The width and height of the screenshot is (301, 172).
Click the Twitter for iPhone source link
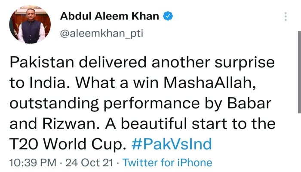pos(167,163)
